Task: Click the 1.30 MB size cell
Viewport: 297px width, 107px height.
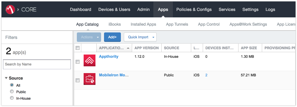Action: pyautogui.click(x=247, y=57)
